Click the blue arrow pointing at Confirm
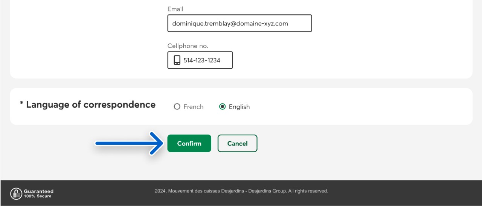482x206 pixels. [x=128, y=143]
